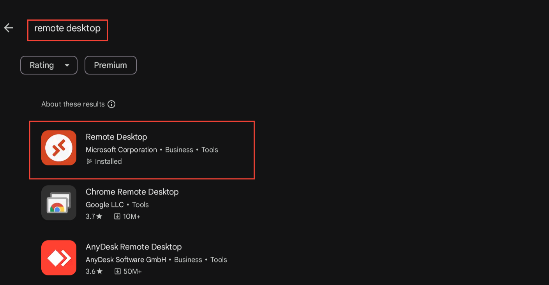Click the download count icon for AnyDesk
This screenshot has width=549, height=285.
click(x=117, y=271)
